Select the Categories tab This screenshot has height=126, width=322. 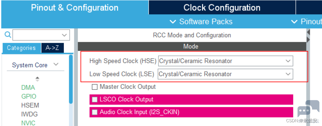(21, 48)
